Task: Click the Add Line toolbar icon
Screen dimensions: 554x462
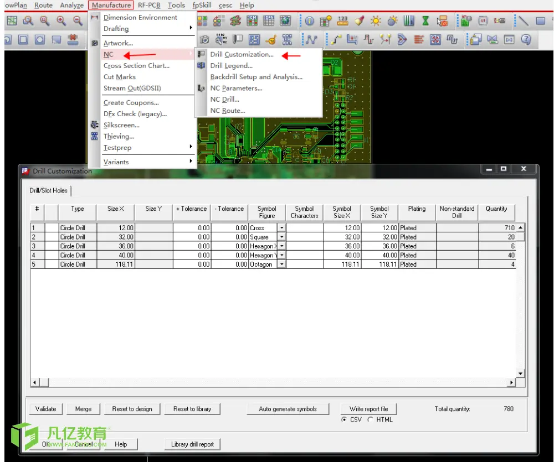Action: tap(524, 21)
